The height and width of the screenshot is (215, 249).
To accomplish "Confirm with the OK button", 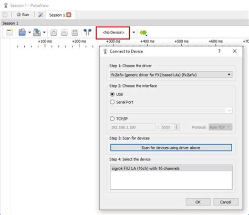I will (x=198, y=202).
